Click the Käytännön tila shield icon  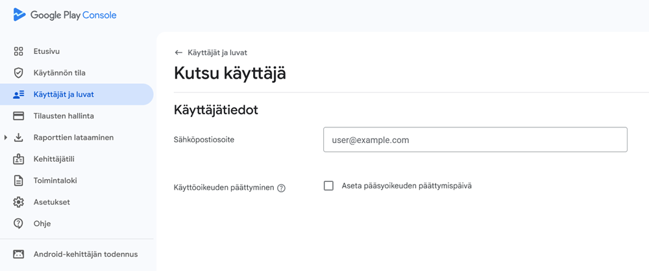[19, 73]
